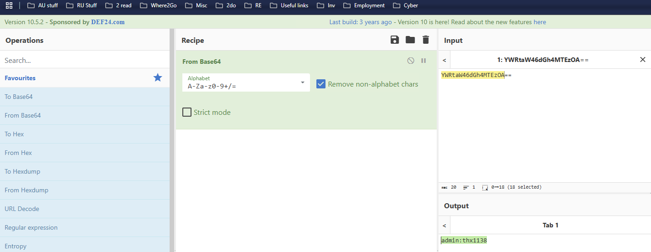Screen dimensions: 651x252
Task: Disable the From Base64 operation icon
Action: [411, 61]
